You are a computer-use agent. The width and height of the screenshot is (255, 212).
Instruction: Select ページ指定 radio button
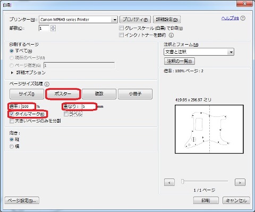pyautogui.click(x=12, y=65)
